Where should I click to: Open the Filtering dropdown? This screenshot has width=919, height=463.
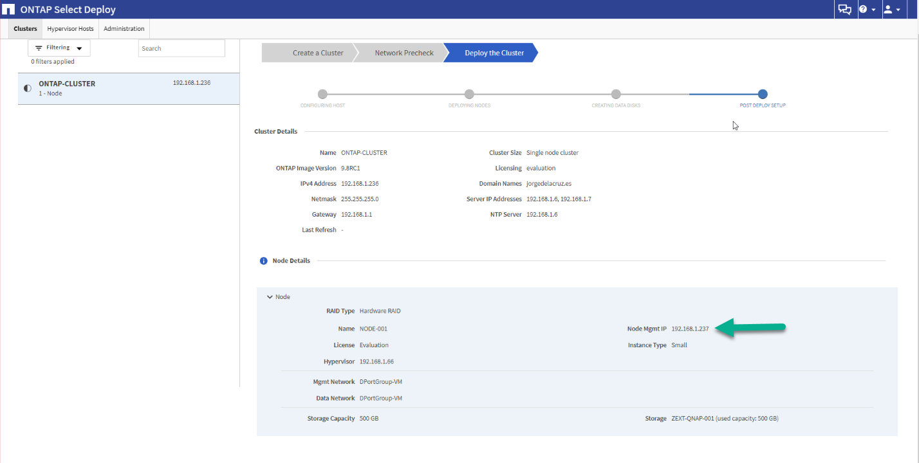click(x=59, y=48)
